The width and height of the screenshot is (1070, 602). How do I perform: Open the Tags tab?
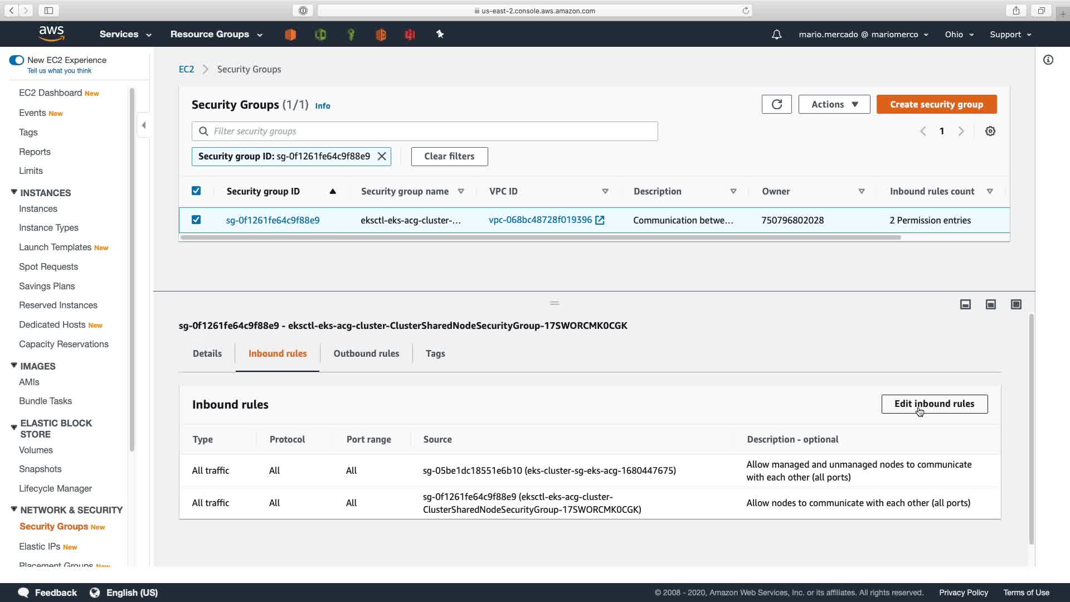tap(435, 354)
